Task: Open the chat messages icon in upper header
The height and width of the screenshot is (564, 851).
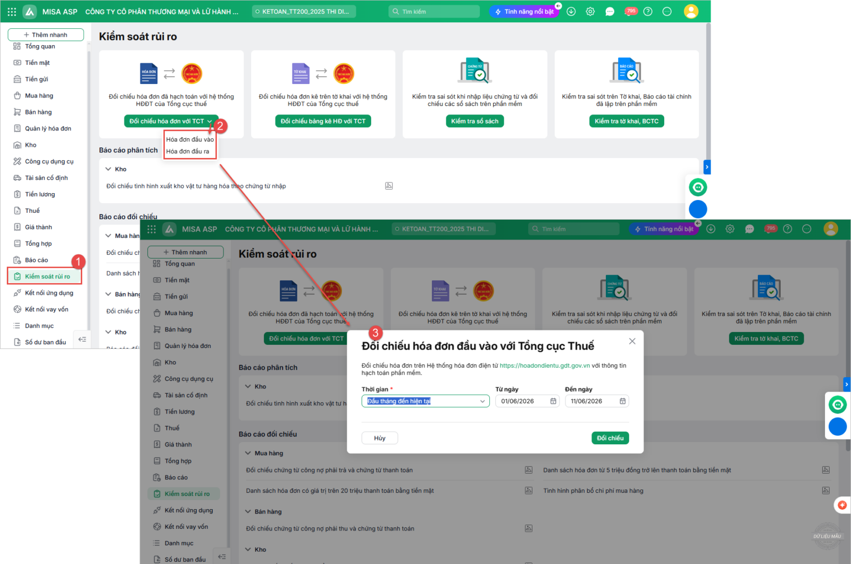Action: pos(610,11)
